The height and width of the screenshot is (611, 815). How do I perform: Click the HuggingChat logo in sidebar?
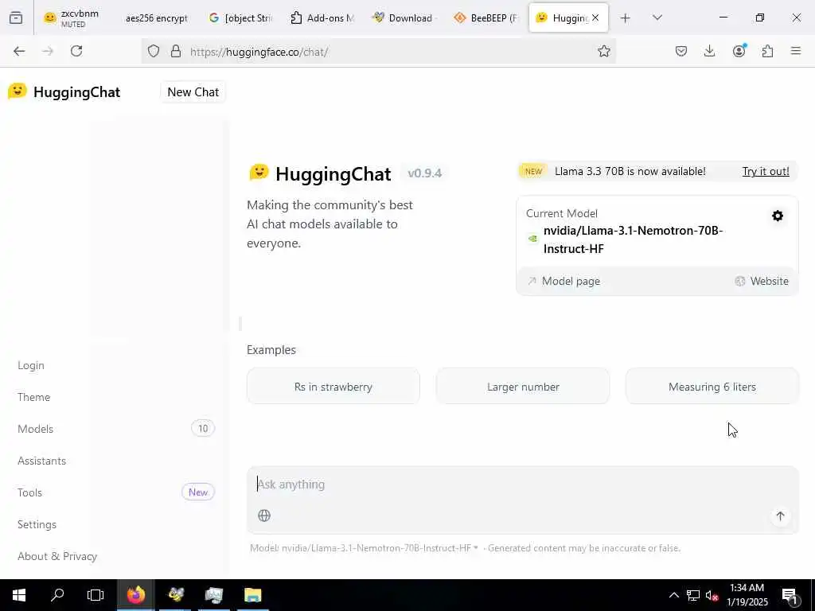click(x=64, y=92)
